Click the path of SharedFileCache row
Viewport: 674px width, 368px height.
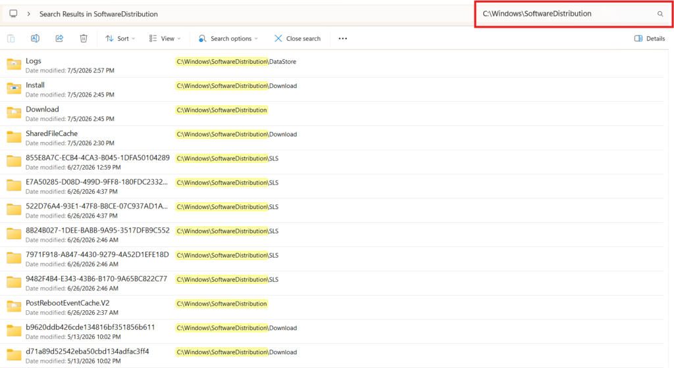tap(236, 134)
